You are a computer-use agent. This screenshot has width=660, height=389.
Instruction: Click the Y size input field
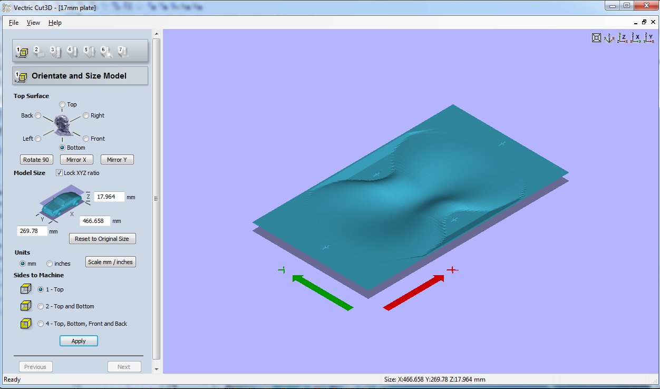[x=33, y=231]
